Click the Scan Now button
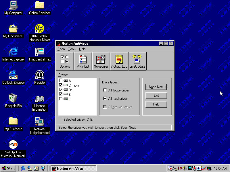 156,87
